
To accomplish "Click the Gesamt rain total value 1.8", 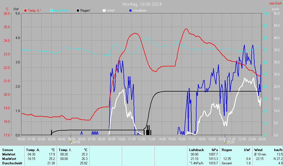I will coord(248,163).
